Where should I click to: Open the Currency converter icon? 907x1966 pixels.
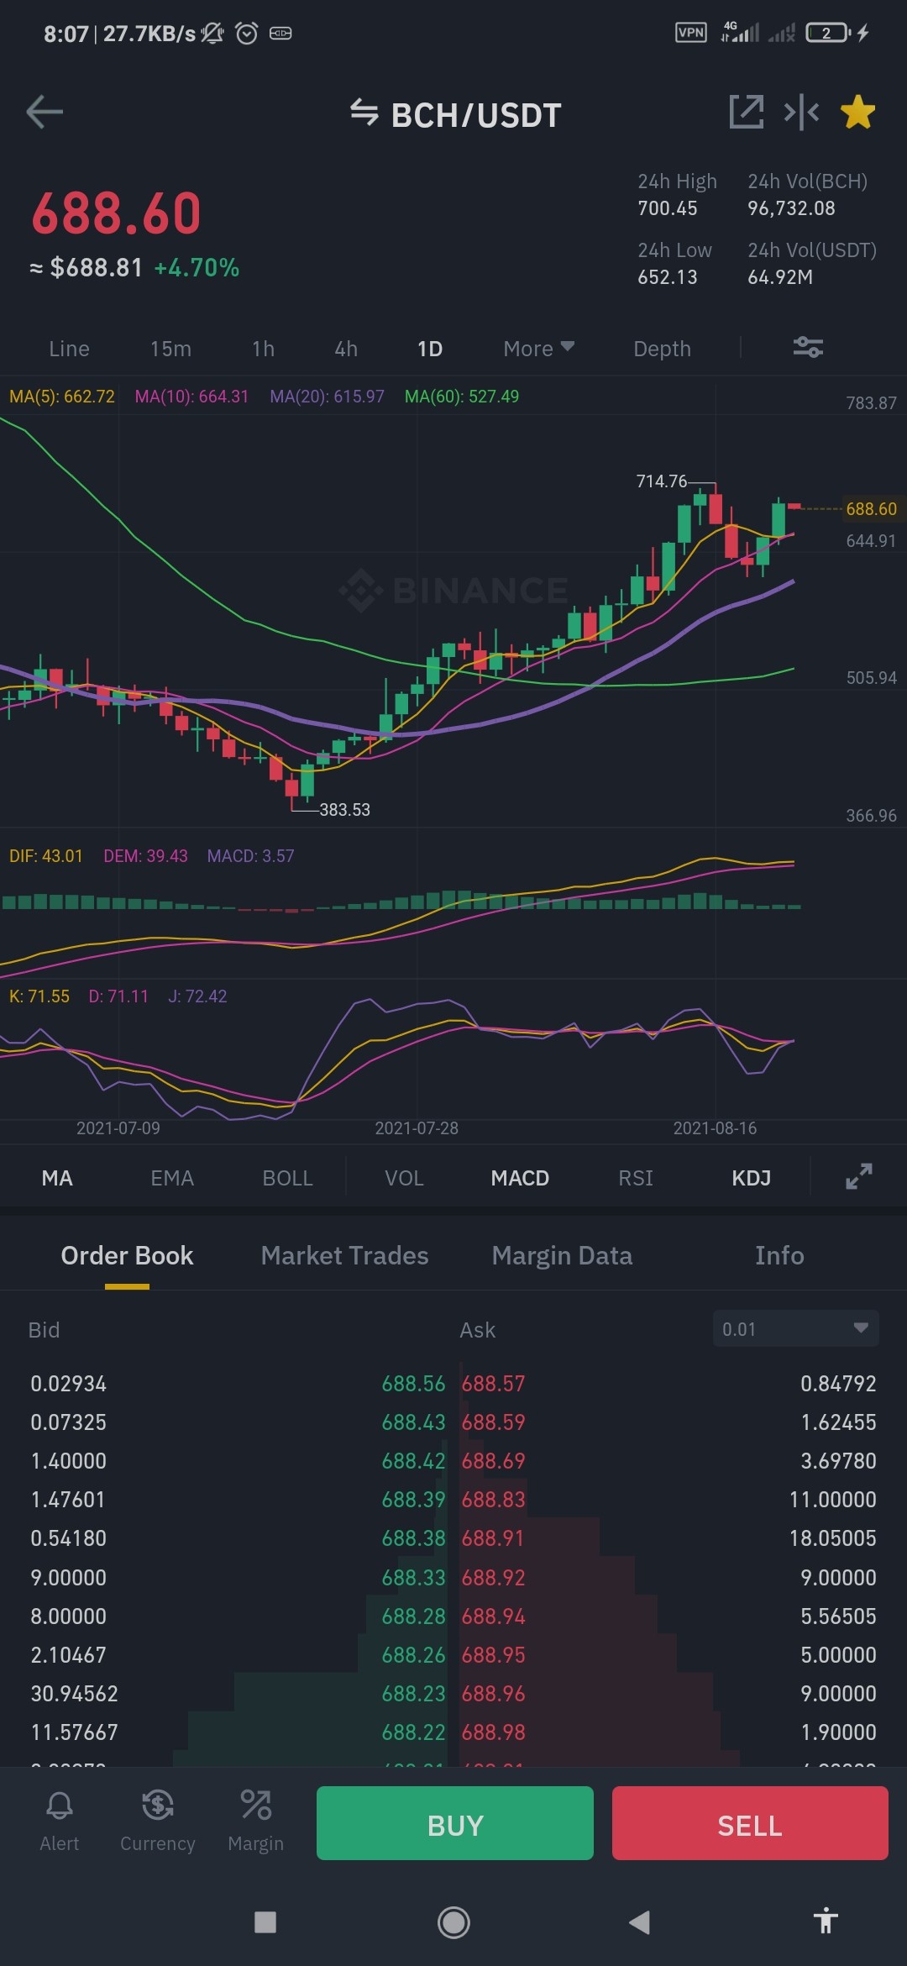[x=157, y=1822]
